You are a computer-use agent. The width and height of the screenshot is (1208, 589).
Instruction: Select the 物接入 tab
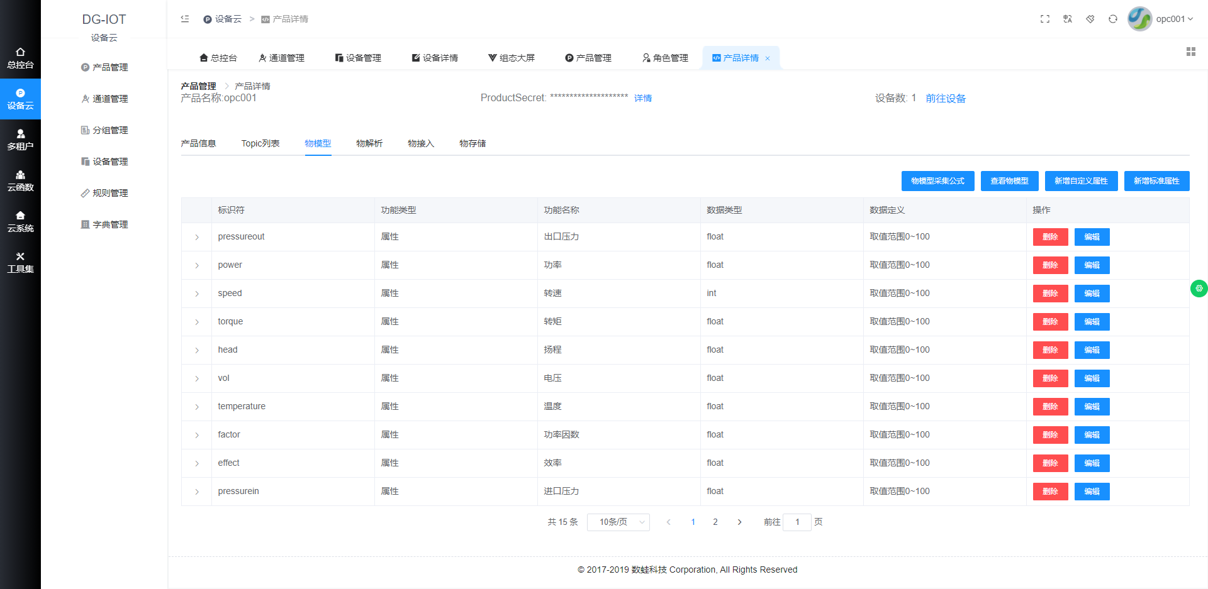pos(421,143)
